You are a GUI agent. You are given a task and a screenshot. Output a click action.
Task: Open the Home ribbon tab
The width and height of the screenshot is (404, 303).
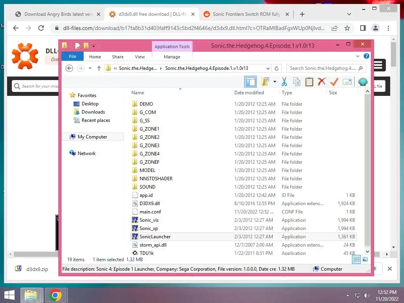pos(95,57)
